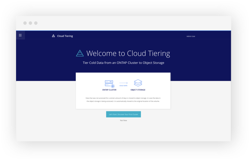Click the COLD DATA label text
The width and height of the screenshot is (250, 160).
(x=123, y=86)
